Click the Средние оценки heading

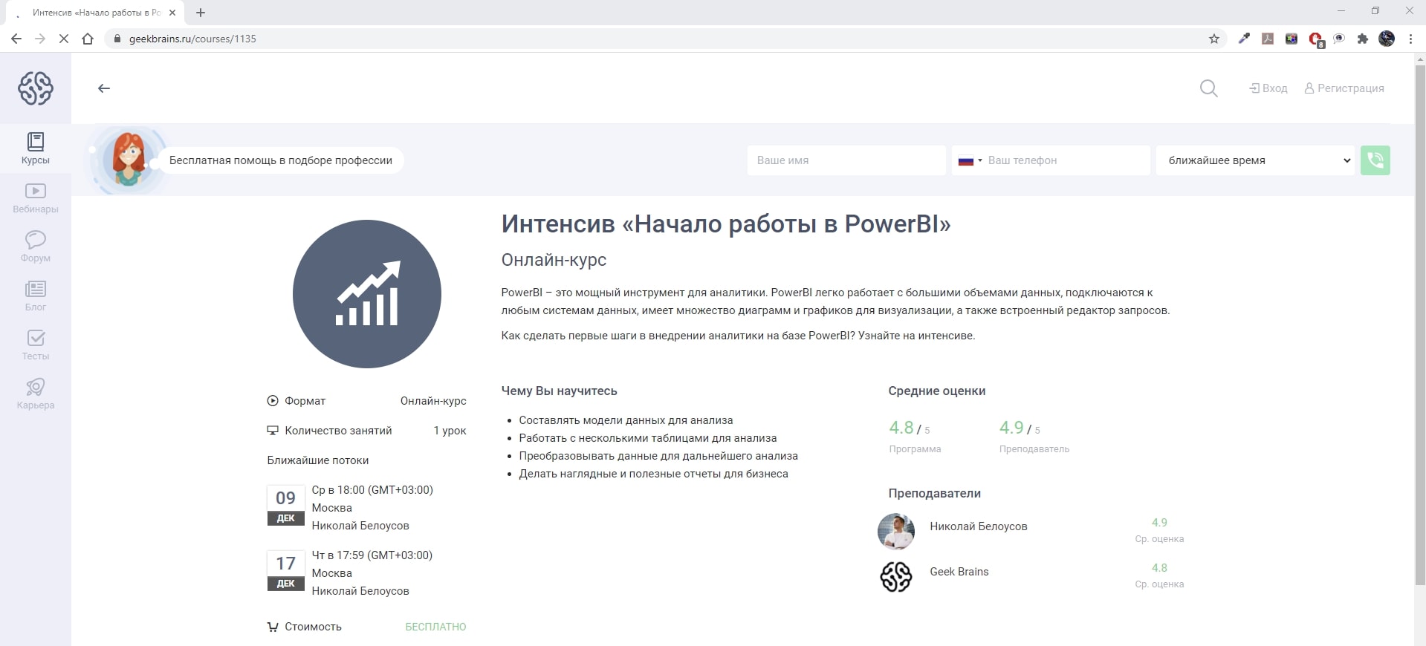point(937,391)
